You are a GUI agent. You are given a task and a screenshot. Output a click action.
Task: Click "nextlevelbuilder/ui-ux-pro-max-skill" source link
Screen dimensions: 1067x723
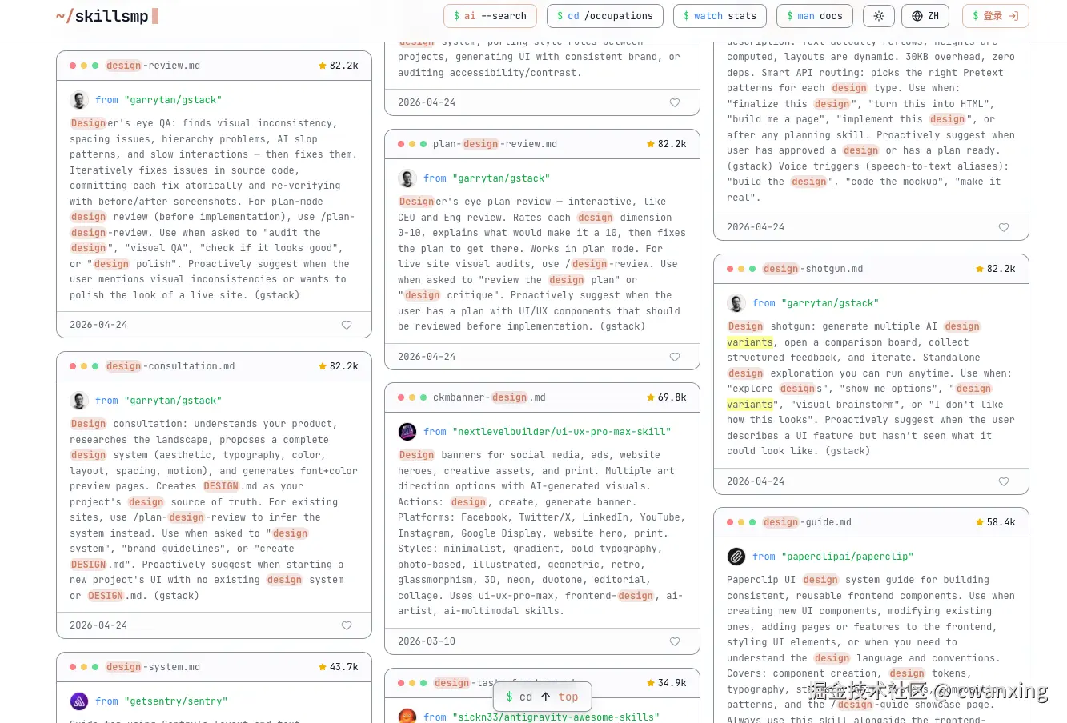pos(562,432)
